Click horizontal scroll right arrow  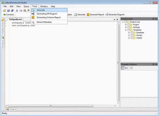115,106
